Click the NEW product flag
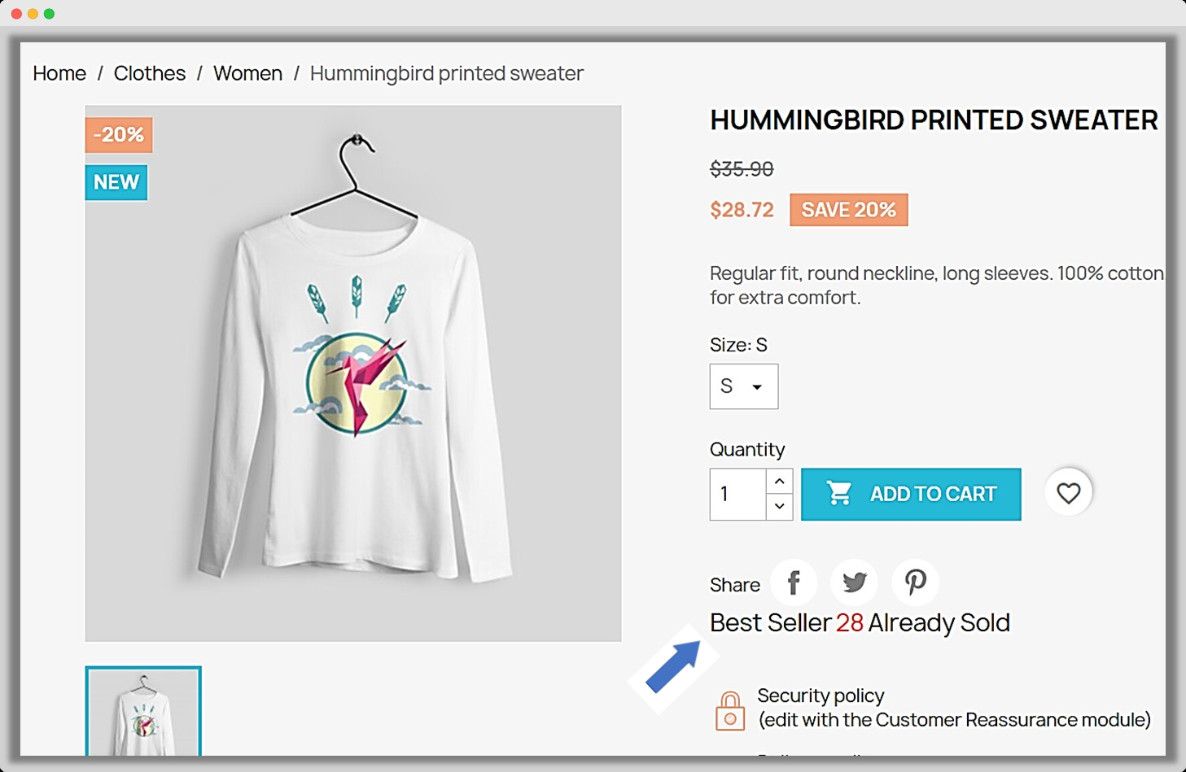 point(116,182)
